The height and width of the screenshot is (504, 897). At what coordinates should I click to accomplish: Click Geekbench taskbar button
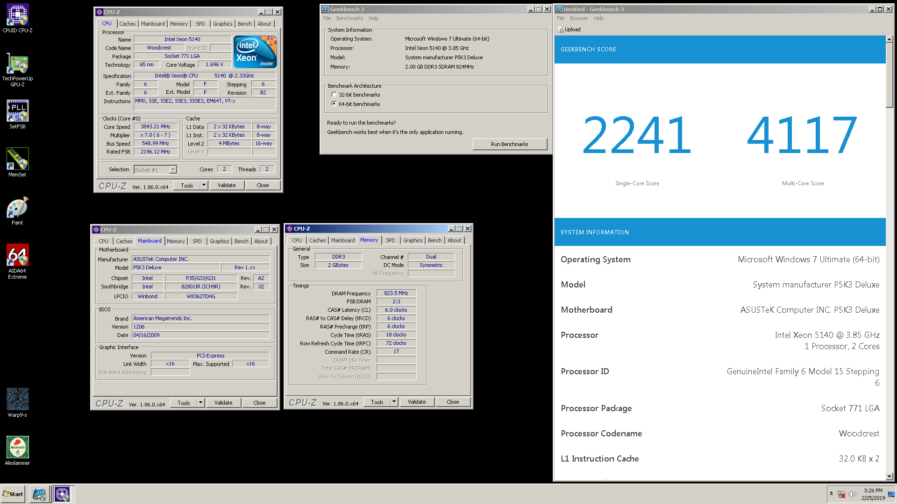coord(39,494)
